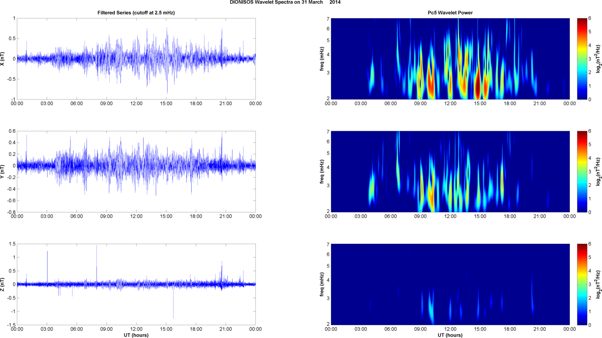The height and width of the screenshot is (338, 602).
Task: Click the log2(nT²/Hz) label of top colorbar
Action: [x=598, y=59]
